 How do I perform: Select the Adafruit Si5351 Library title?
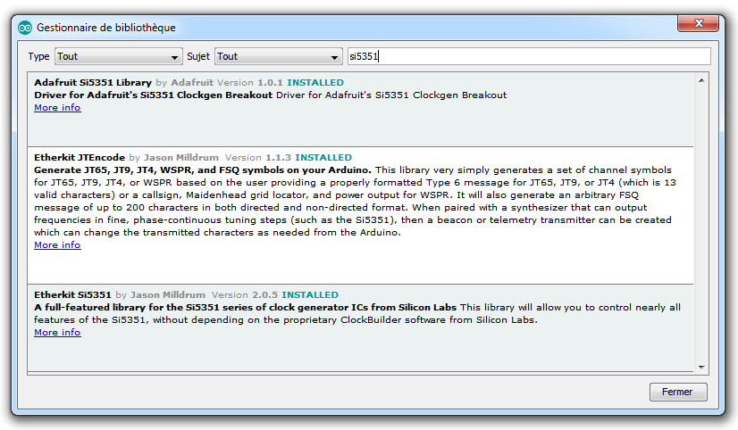(93, 83)
